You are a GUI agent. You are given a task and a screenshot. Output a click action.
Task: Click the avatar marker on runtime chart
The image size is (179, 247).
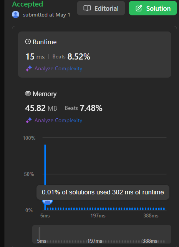coord(47,202)
